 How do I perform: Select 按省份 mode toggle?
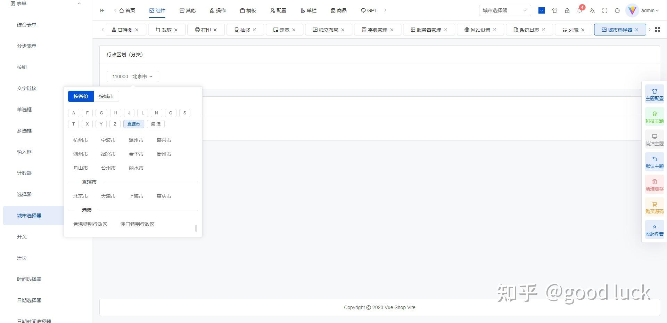pos(81,96)
